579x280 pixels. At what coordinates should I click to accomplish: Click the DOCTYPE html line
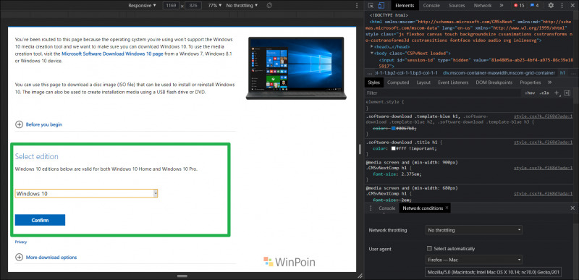coord(389,15)
